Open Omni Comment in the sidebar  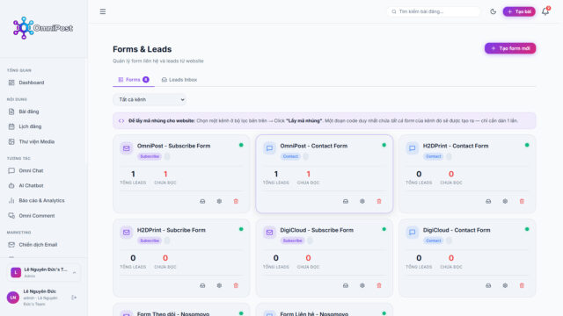pos(44,216)
